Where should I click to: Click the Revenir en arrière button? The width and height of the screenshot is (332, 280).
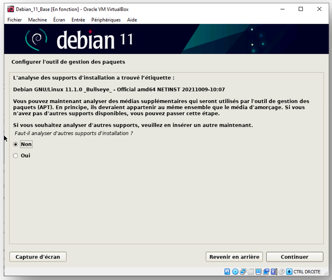pos(234,257)
